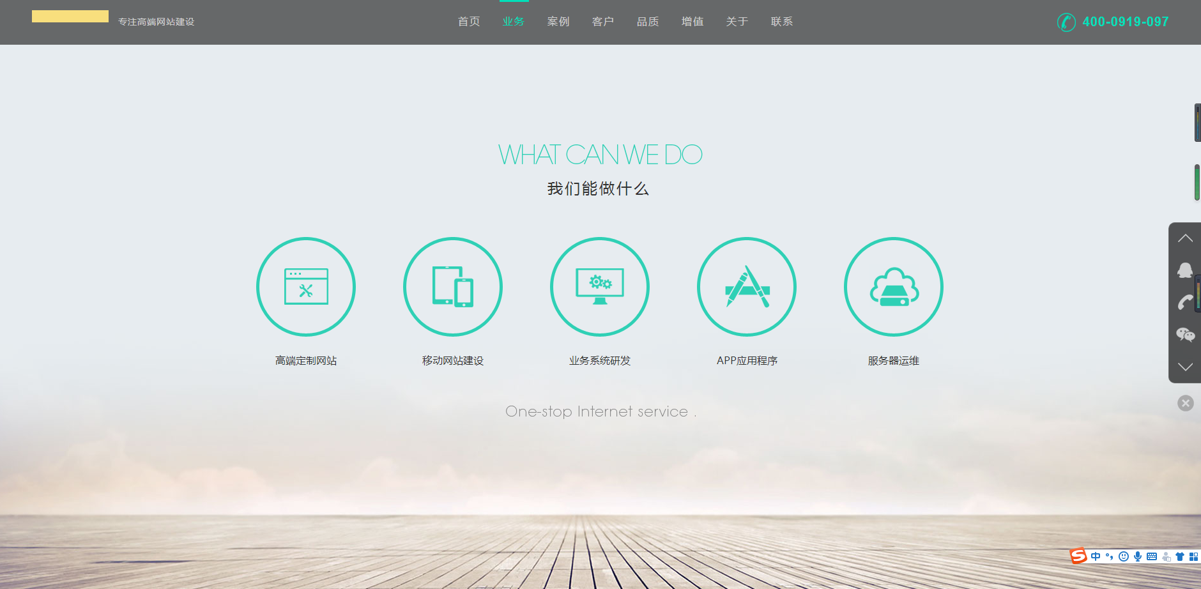The image size is (1201, 589).
Task: Toggle the IME punctuation mode button
Action: click(x=1110, y=556)
